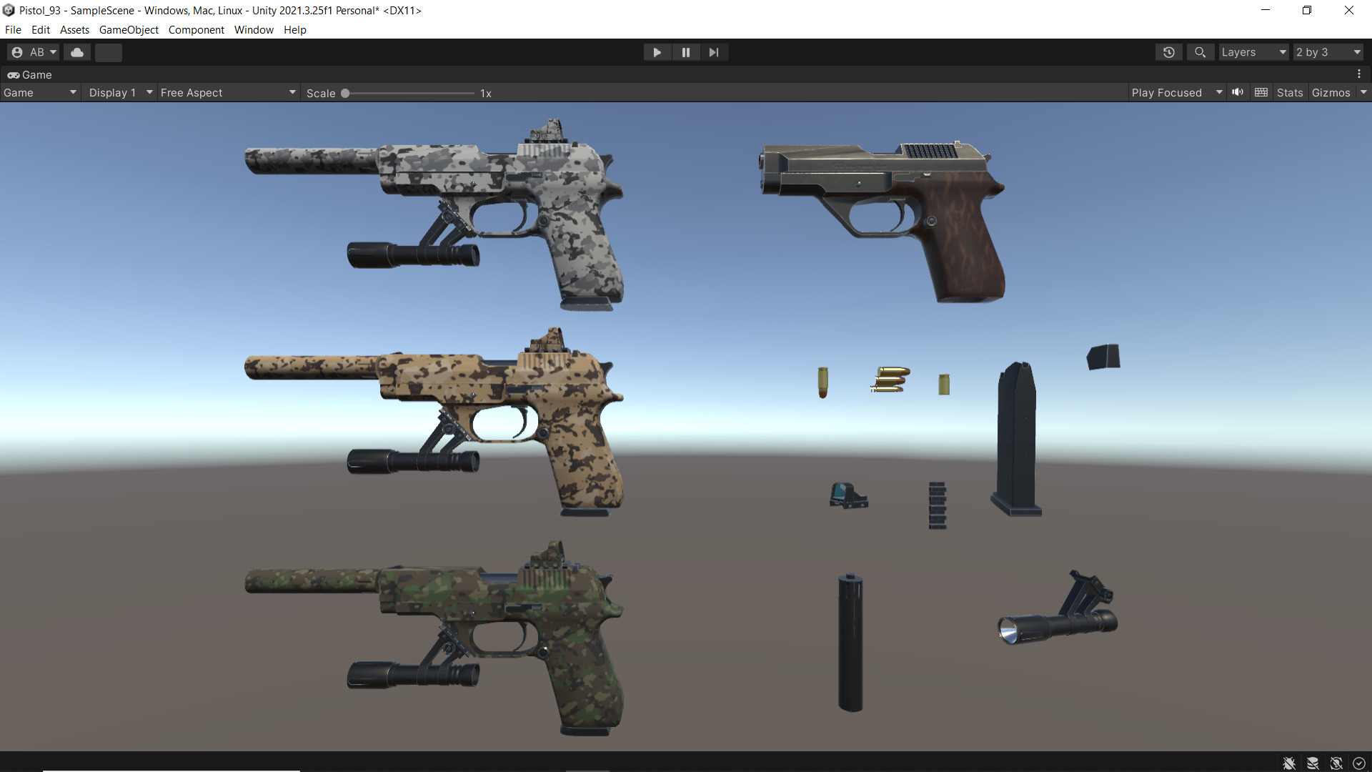Open the Help menu
This screenshot has height=772, width=1372.
point(294,30)
